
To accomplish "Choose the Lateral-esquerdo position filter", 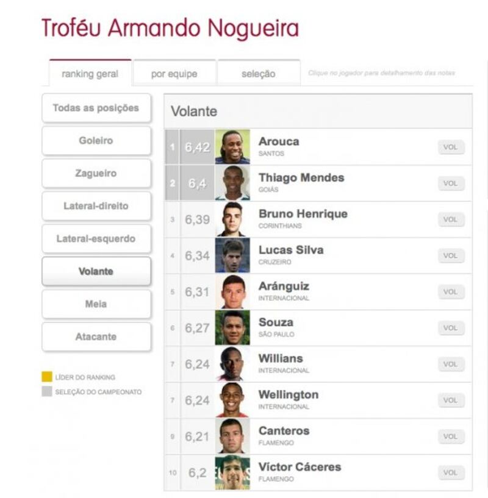I will 96,239.
